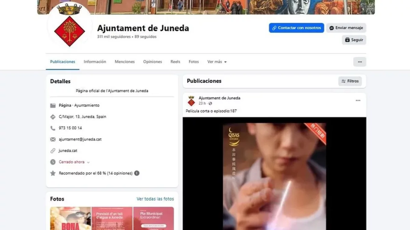Open Ver todas las fotos link
The height and width of the screenshot is (230, 410).
(155, 199)
